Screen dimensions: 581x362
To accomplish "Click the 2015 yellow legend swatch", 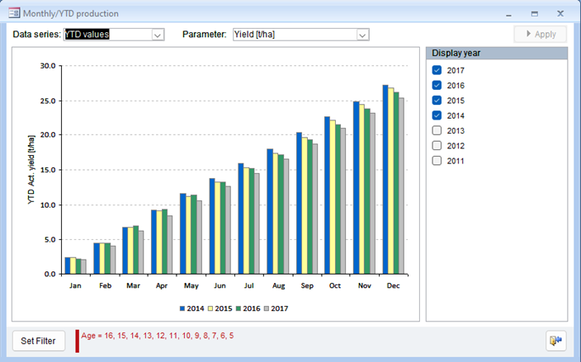I will (x=210, y=308).
